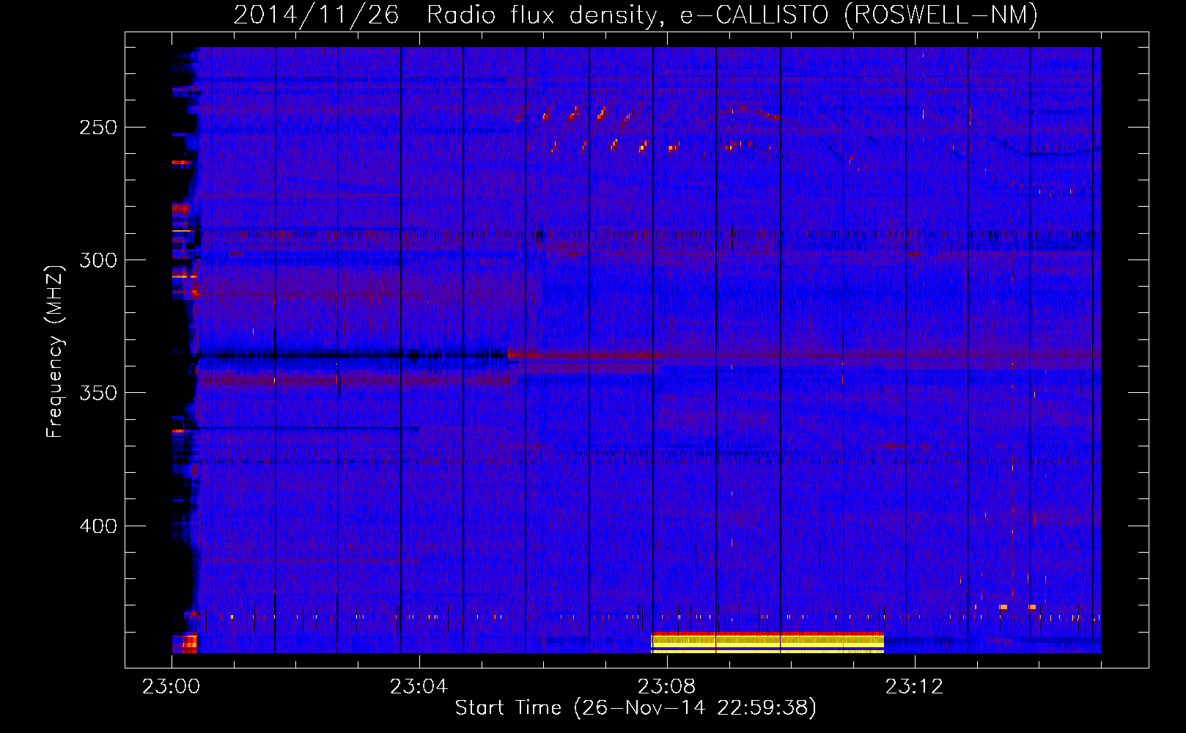Screen dimensions: 1186x733
Task: Click the 400 frequency tick label
Action: [x=98, y=526]
